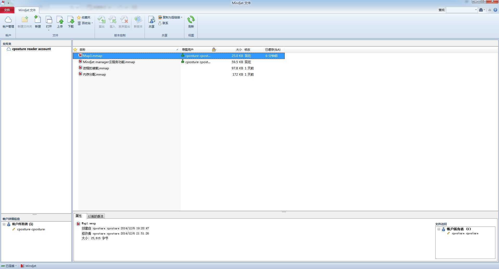Click the file icon of 内存分配.mmap
The image size is (499, 269).
coord(80,74)
